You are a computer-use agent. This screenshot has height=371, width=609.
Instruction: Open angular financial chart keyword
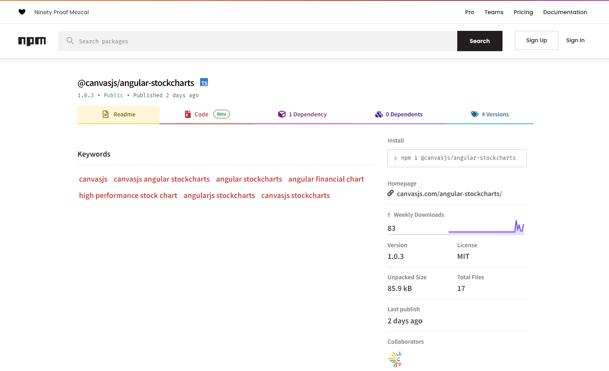coord(326,179)
